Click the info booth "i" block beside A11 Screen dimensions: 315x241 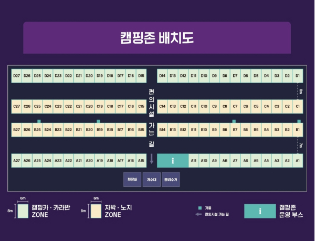click(173, 160)
